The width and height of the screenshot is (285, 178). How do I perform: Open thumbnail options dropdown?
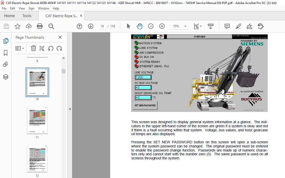click(x=20, y=48)
